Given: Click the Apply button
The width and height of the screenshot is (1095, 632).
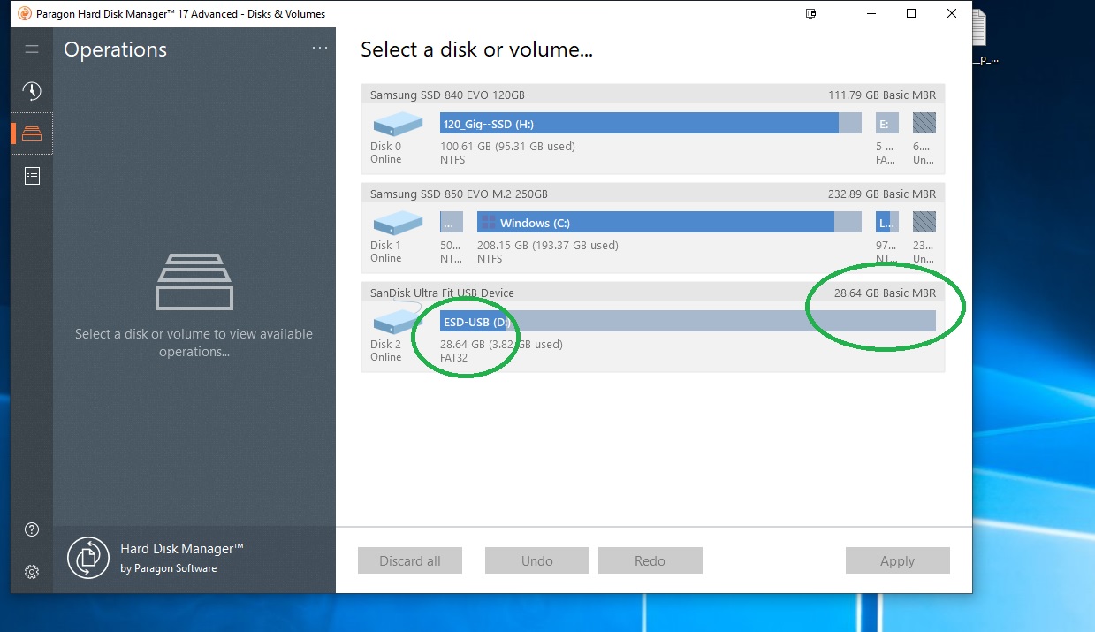Looking at the screenshot, I should coord(898,560).
